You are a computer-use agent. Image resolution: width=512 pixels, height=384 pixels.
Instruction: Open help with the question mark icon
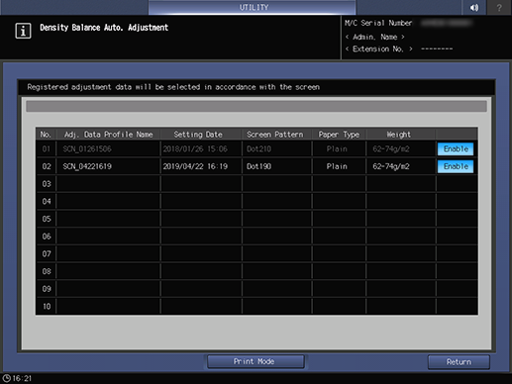499,7
